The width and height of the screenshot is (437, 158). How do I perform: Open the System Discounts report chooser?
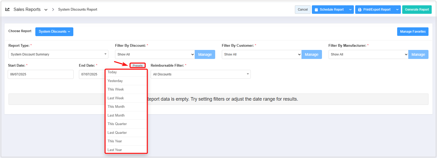point(54,32)
